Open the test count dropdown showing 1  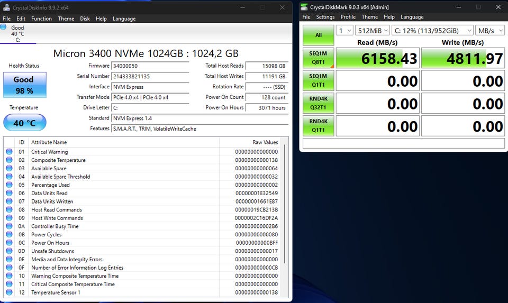[x=344, y=31]
